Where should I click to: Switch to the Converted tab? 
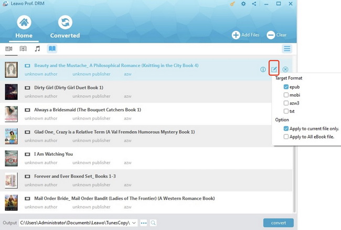pos(65,27)
